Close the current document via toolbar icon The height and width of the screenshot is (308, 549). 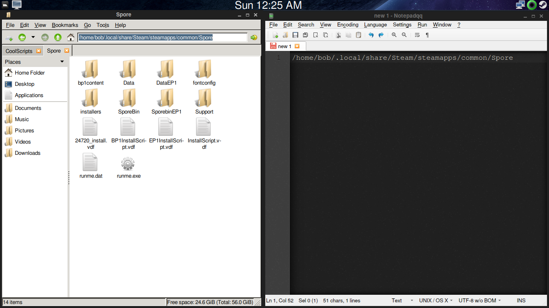315,35
